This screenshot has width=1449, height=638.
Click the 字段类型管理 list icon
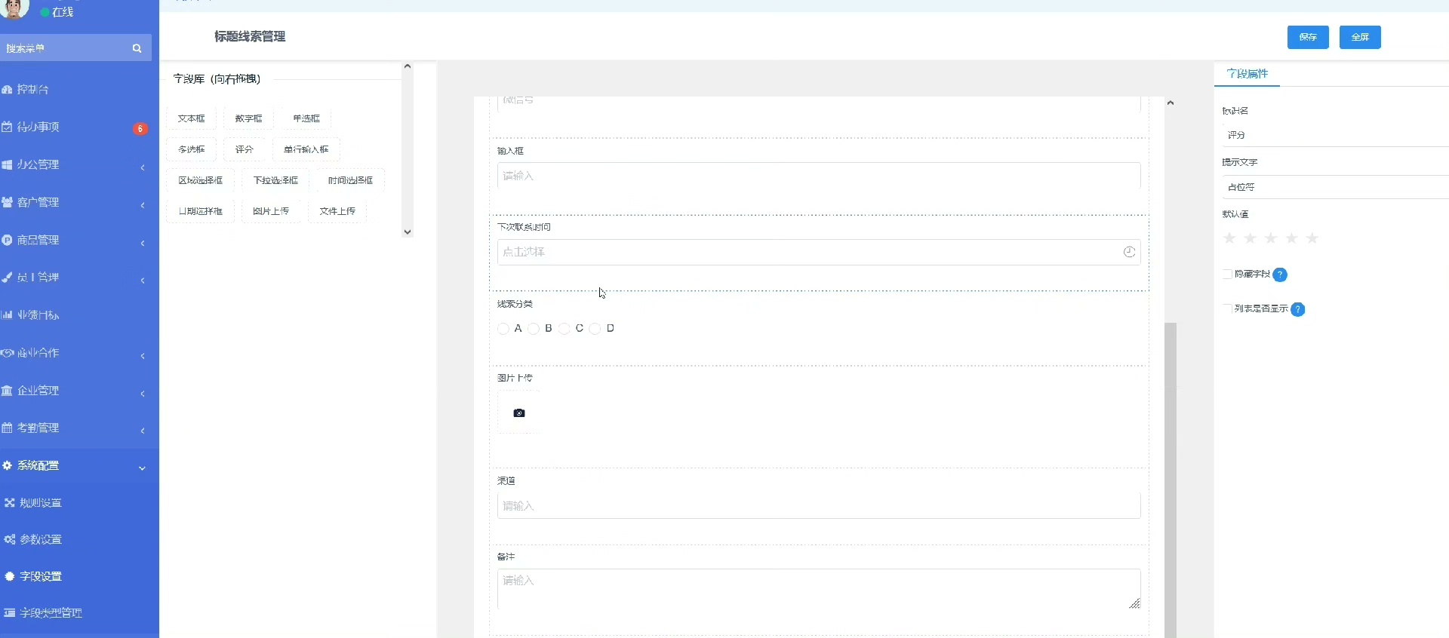coord(10,612)
